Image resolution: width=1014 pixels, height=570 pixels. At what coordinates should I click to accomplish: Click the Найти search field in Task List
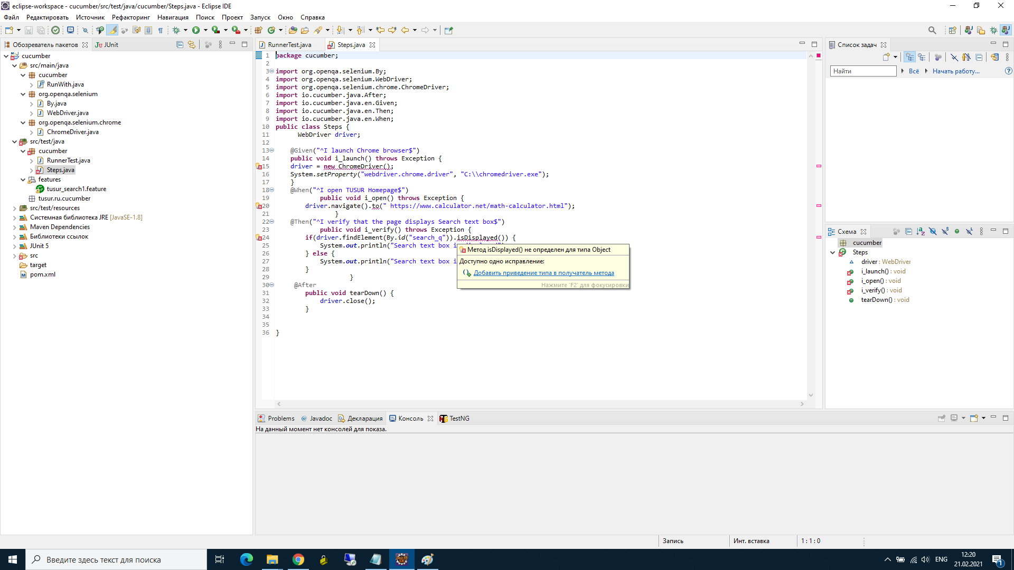(863, 71)
